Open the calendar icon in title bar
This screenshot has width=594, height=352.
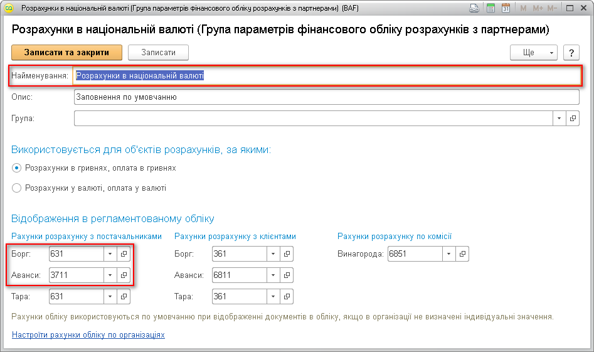(505, 9)
